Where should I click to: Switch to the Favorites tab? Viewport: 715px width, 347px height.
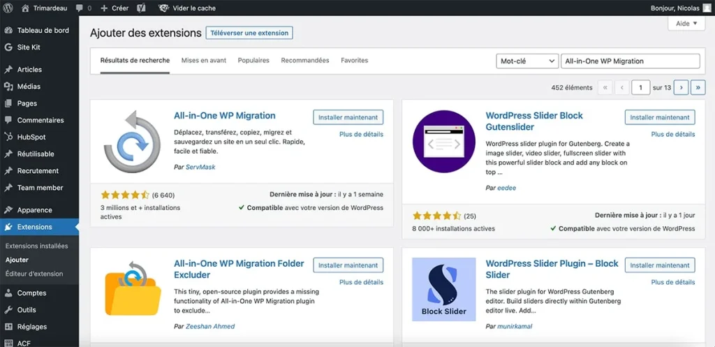click(354, 60)
